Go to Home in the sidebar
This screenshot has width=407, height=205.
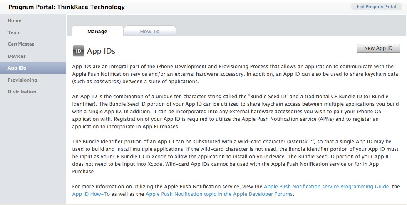[15, 20]
